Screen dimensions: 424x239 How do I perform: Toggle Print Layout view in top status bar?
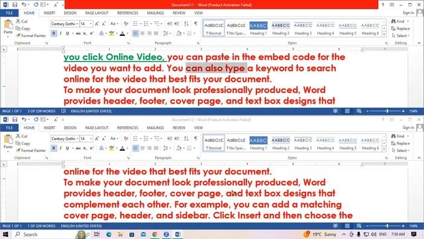tap(347, 111)
